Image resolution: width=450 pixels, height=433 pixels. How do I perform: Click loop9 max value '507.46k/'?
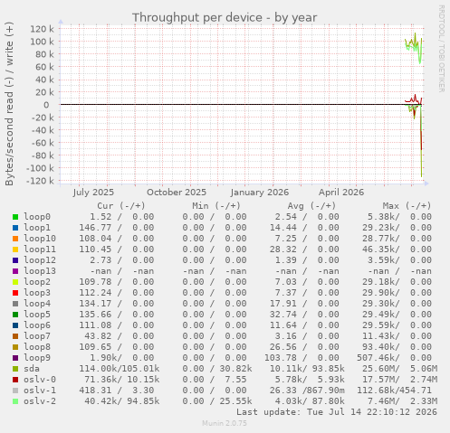(378, 358)
